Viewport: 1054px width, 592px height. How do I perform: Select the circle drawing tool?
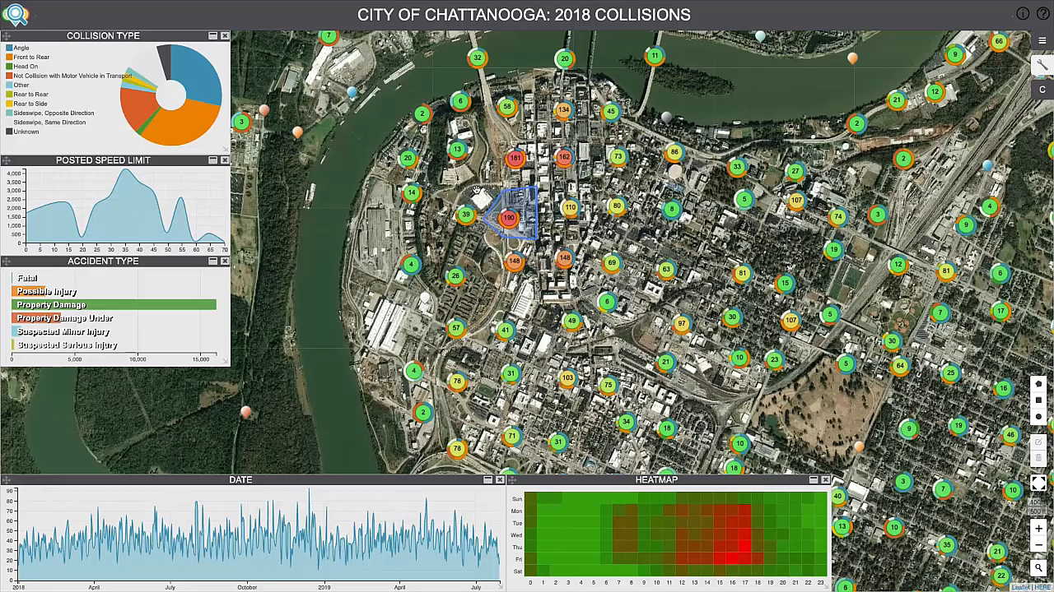1038,418
